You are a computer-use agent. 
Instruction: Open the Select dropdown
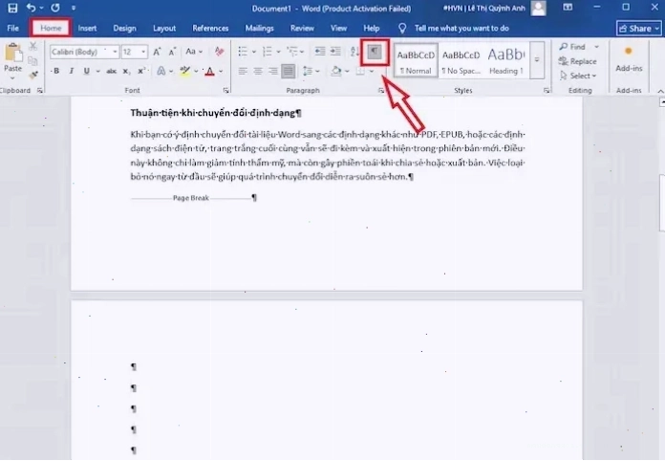(578, 76)
